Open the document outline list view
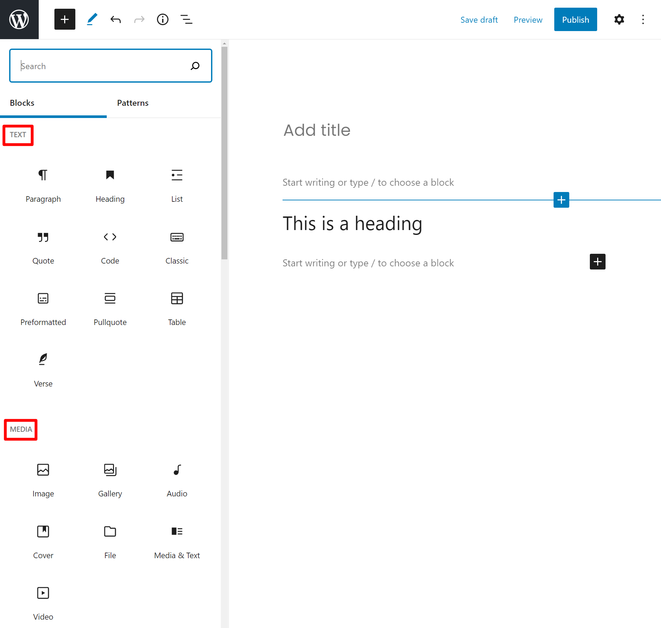661x628 pixels. coord(186,20)
